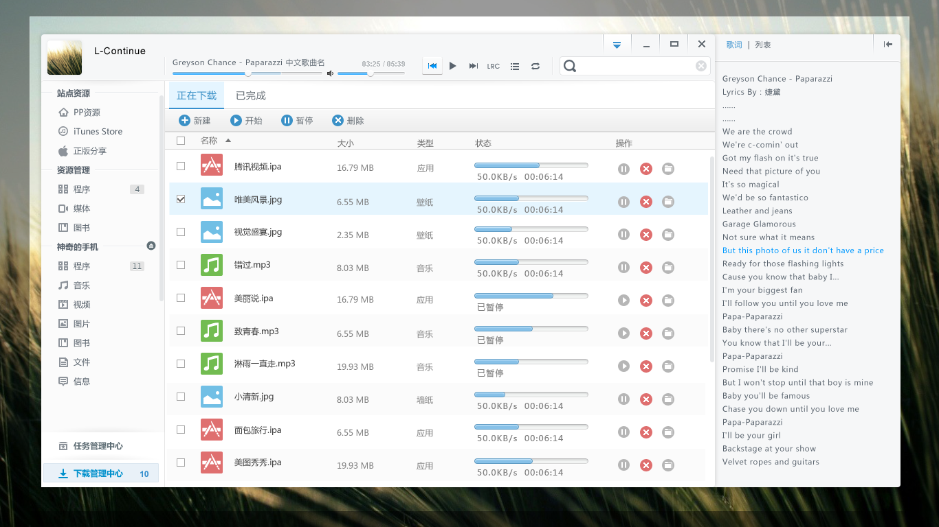
Task: Collapse lyrics panel with arrow icon
Action: tap(888, 44)
